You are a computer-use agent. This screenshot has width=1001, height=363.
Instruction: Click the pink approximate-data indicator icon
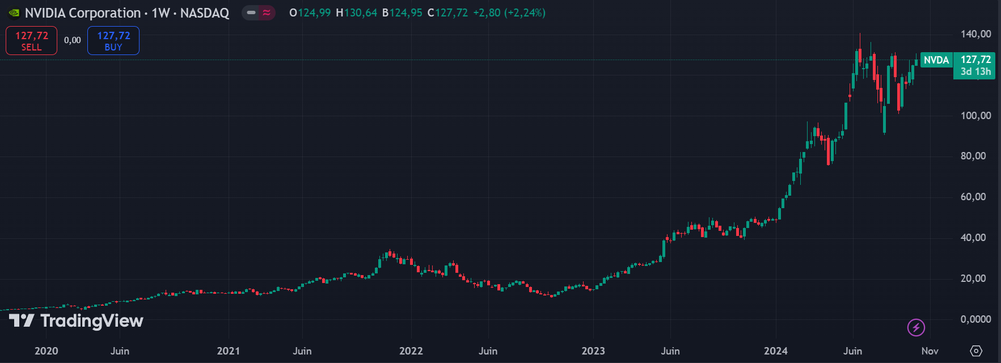[x=267, y=12]
